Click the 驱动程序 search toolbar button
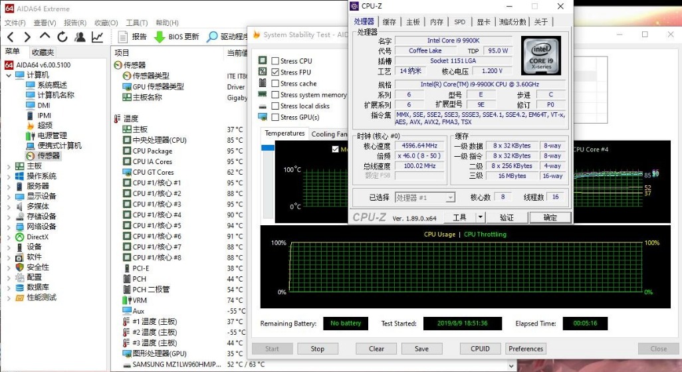This screenshot has height=372, width=682. pyautogui.click(x=227, y=37)
